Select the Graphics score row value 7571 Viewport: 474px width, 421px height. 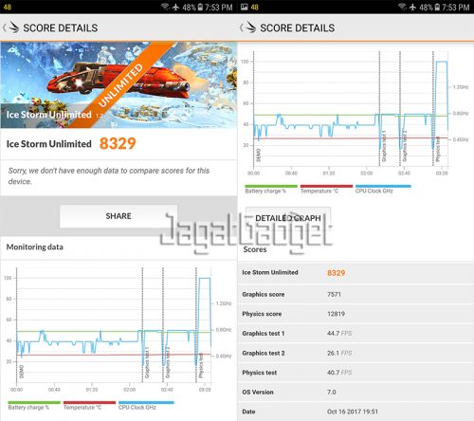(x=334, y=294)
